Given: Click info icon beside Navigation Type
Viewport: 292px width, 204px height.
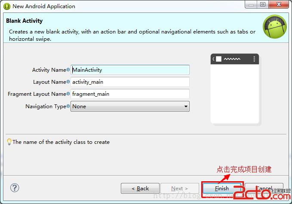Looking at the screenshot, I should (x=68, y=106).
